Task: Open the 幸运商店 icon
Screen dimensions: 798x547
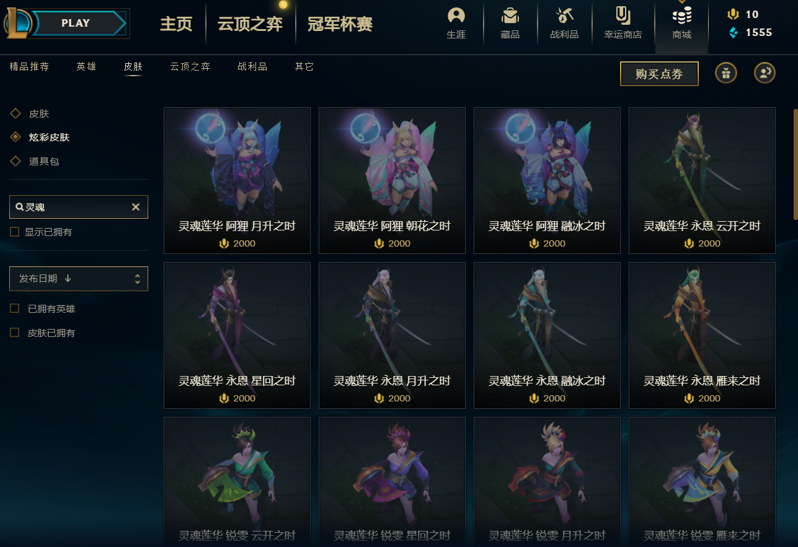Action: click(623, 15)
